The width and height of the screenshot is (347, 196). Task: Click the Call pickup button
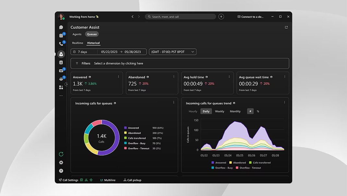tap(132, 180)
